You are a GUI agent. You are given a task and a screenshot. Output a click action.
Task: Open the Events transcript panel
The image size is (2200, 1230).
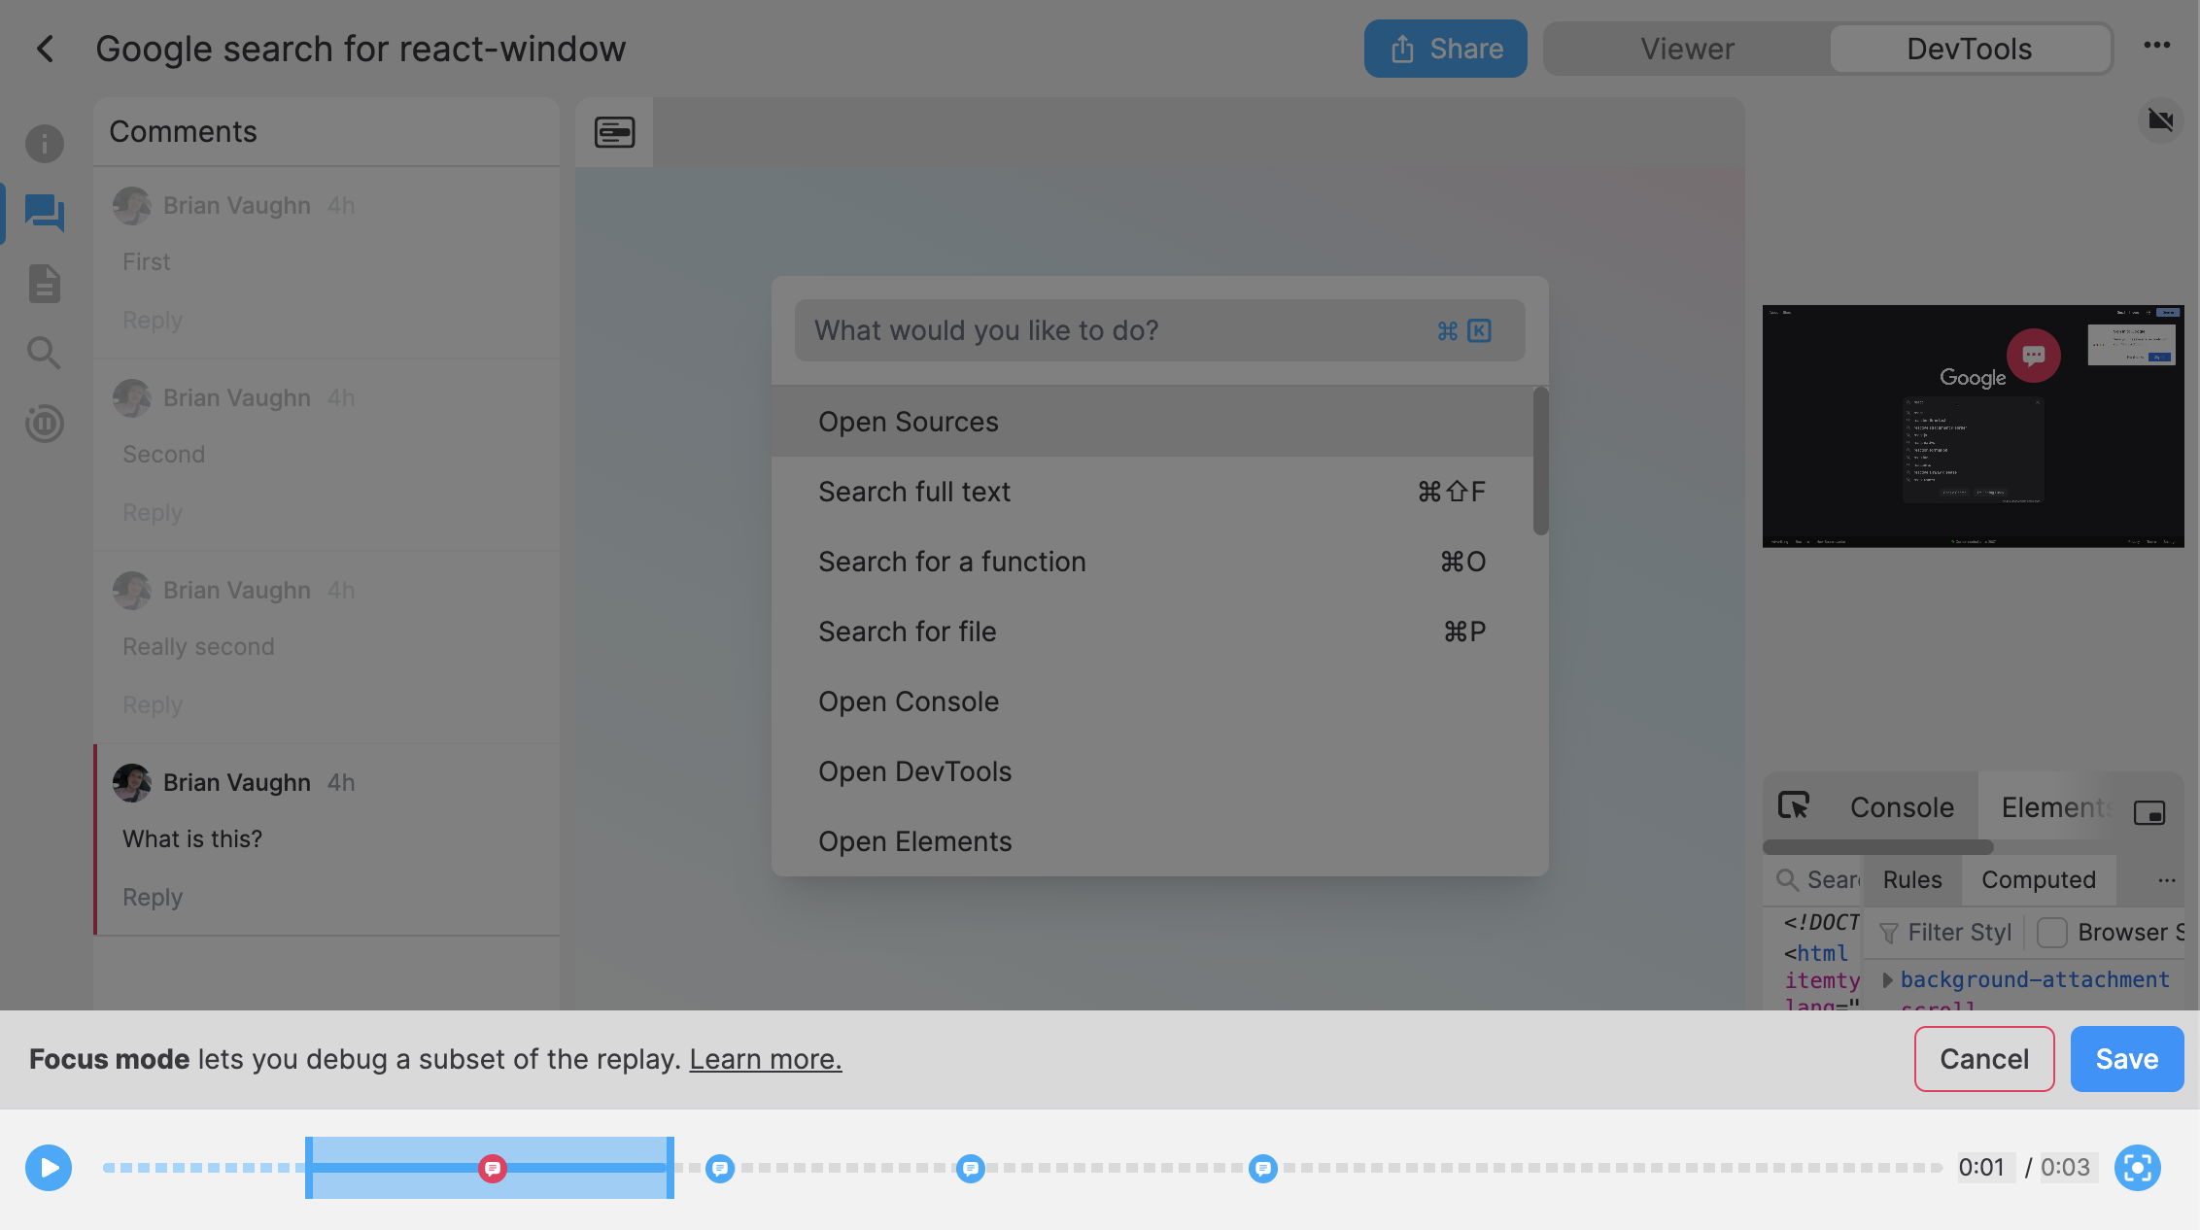pos(44,283)
